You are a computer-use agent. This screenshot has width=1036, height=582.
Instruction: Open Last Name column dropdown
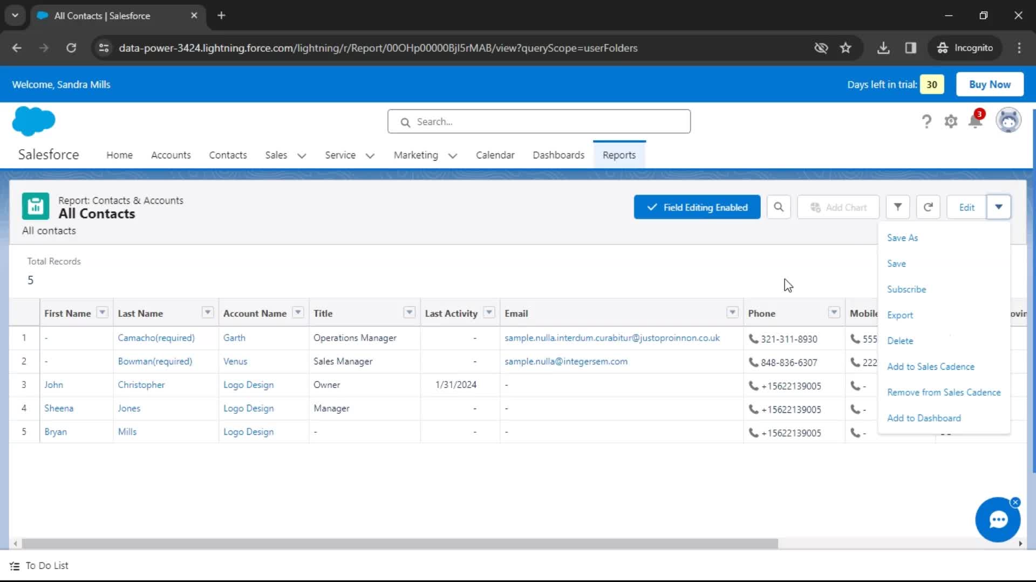(208, 313)
